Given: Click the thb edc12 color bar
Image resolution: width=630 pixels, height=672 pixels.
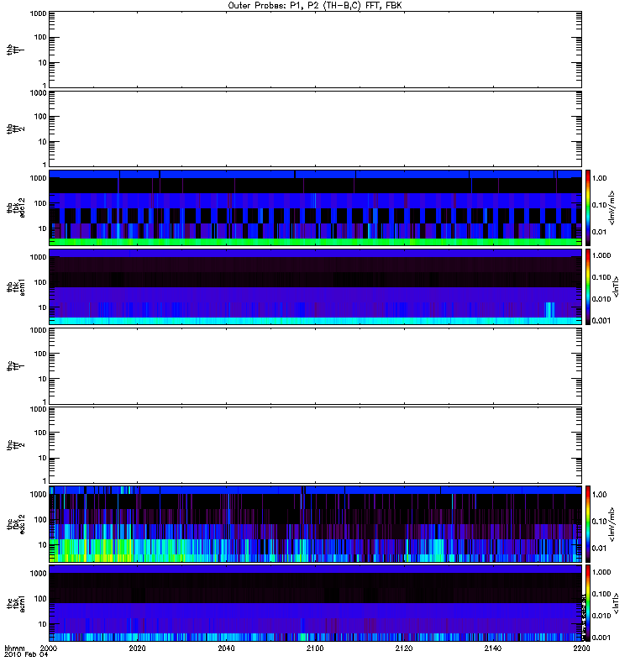Looking at the screenshot, I should (x=588, y=207).
